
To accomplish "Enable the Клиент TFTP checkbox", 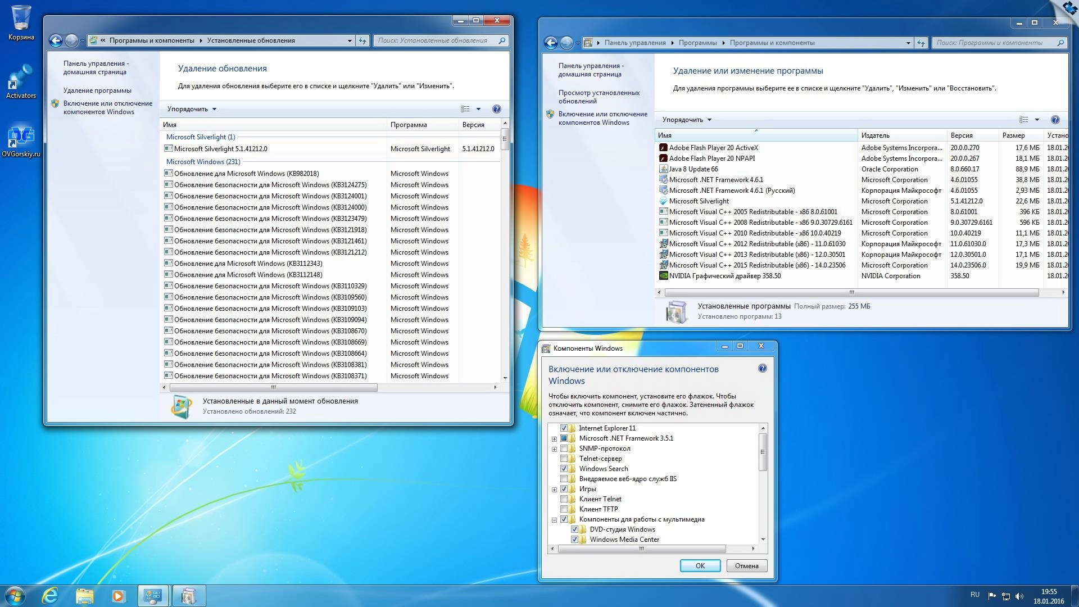I will pos(564,509).
